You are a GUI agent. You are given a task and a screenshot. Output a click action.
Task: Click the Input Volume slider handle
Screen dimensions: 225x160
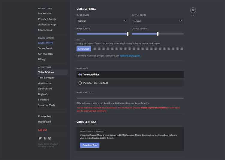click(127, 34)
